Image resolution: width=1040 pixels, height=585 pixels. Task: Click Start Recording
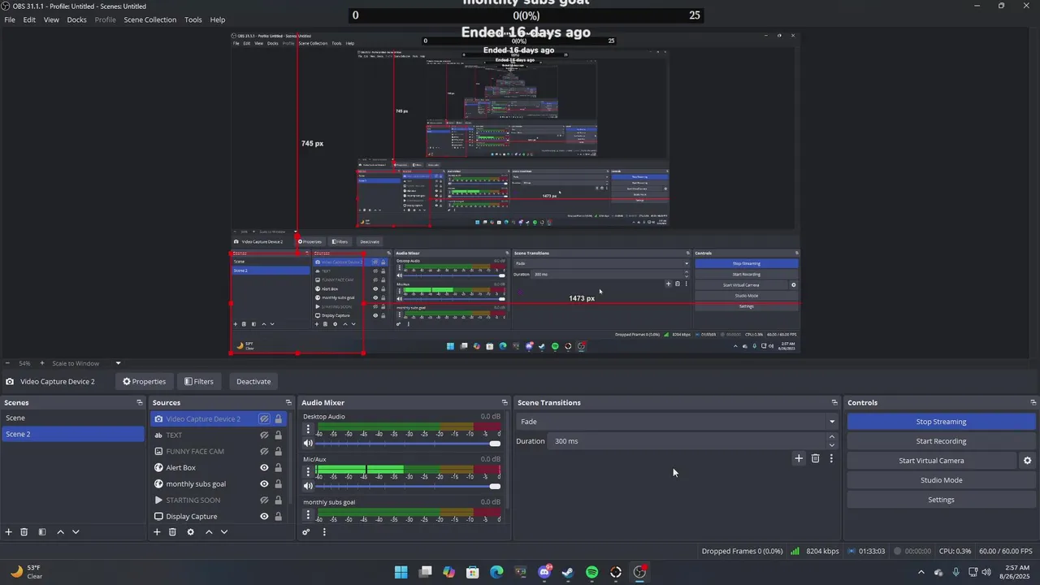pyautogui.click(x=941, y=441)
